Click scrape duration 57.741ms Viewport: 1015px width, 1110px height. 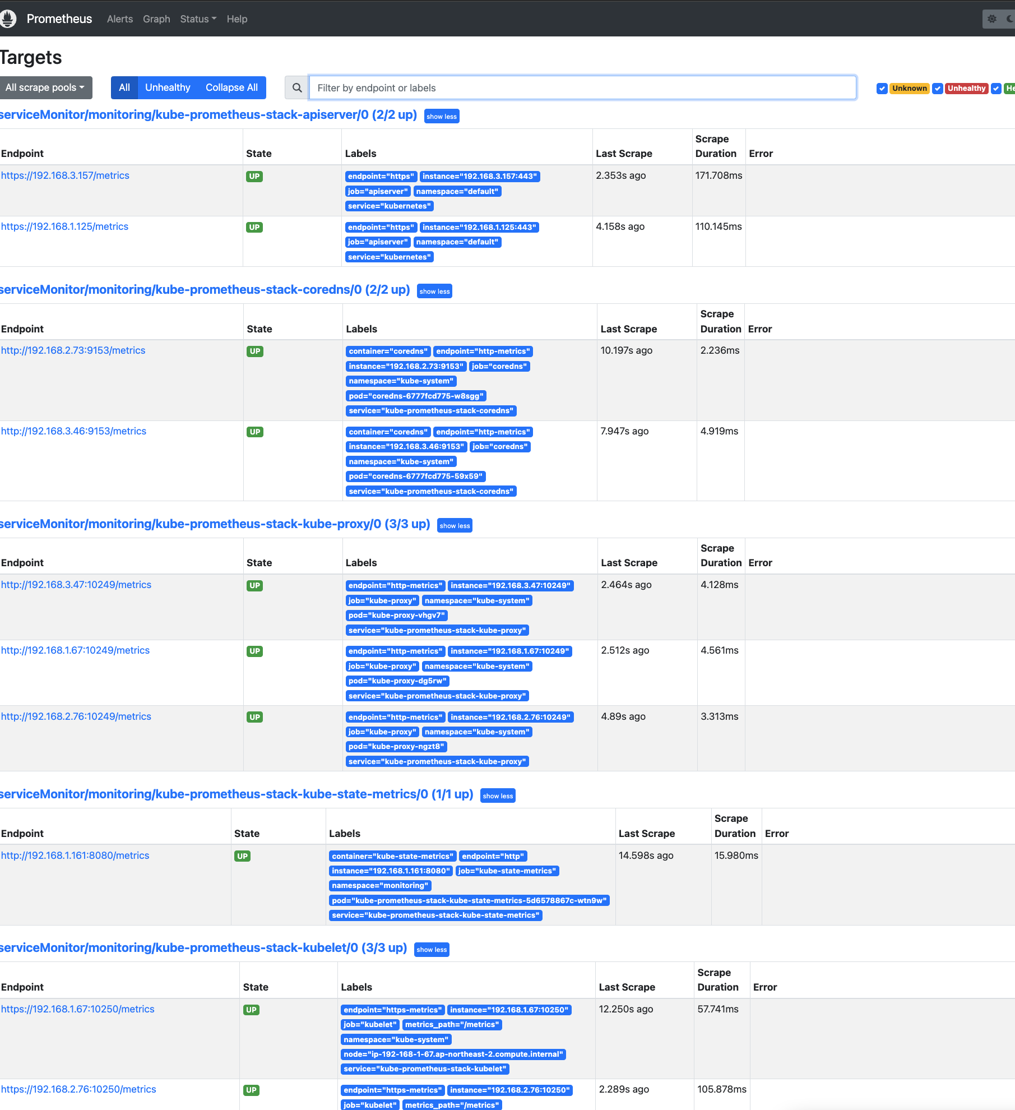coord(718,1009)
